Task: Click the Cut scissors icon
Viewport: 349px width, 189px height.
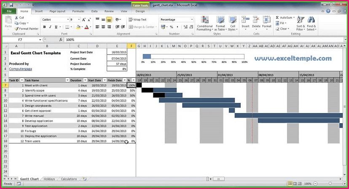Action: [x=16, y=17]
